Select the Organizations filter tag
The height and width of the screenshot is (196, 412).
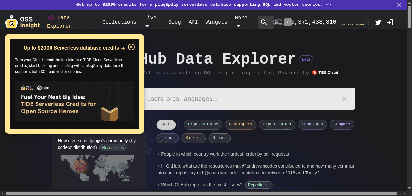tap(203, 124)
